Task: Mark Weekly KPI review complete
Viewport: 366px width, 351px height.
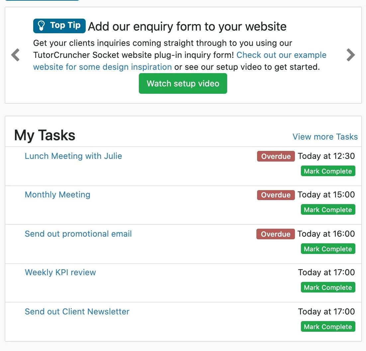Action: coord(328,288)
